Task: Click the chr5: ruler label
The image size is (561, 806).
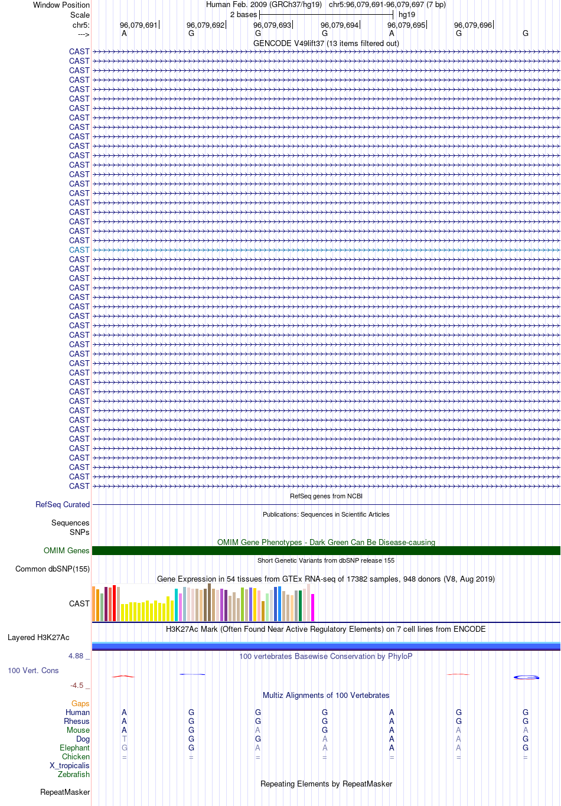Action: [81, 25]
